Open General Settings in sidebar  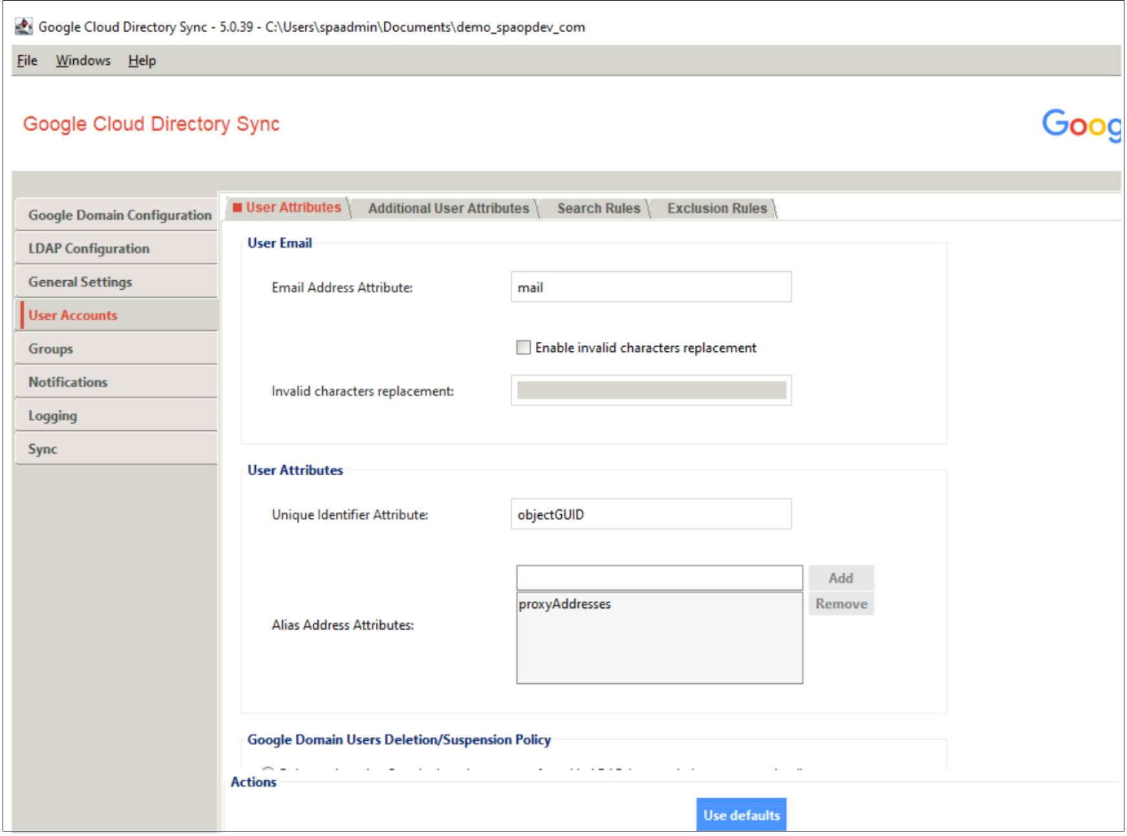[x=80, y=282]
